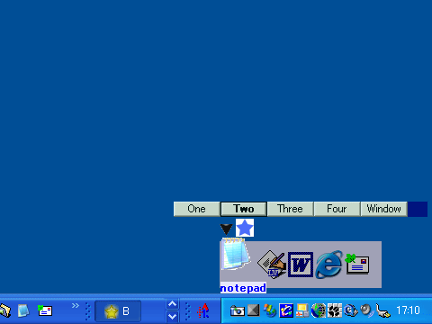Launch Notepad from the icon bar
432x324 pixels.
click(x=236, y=254)
